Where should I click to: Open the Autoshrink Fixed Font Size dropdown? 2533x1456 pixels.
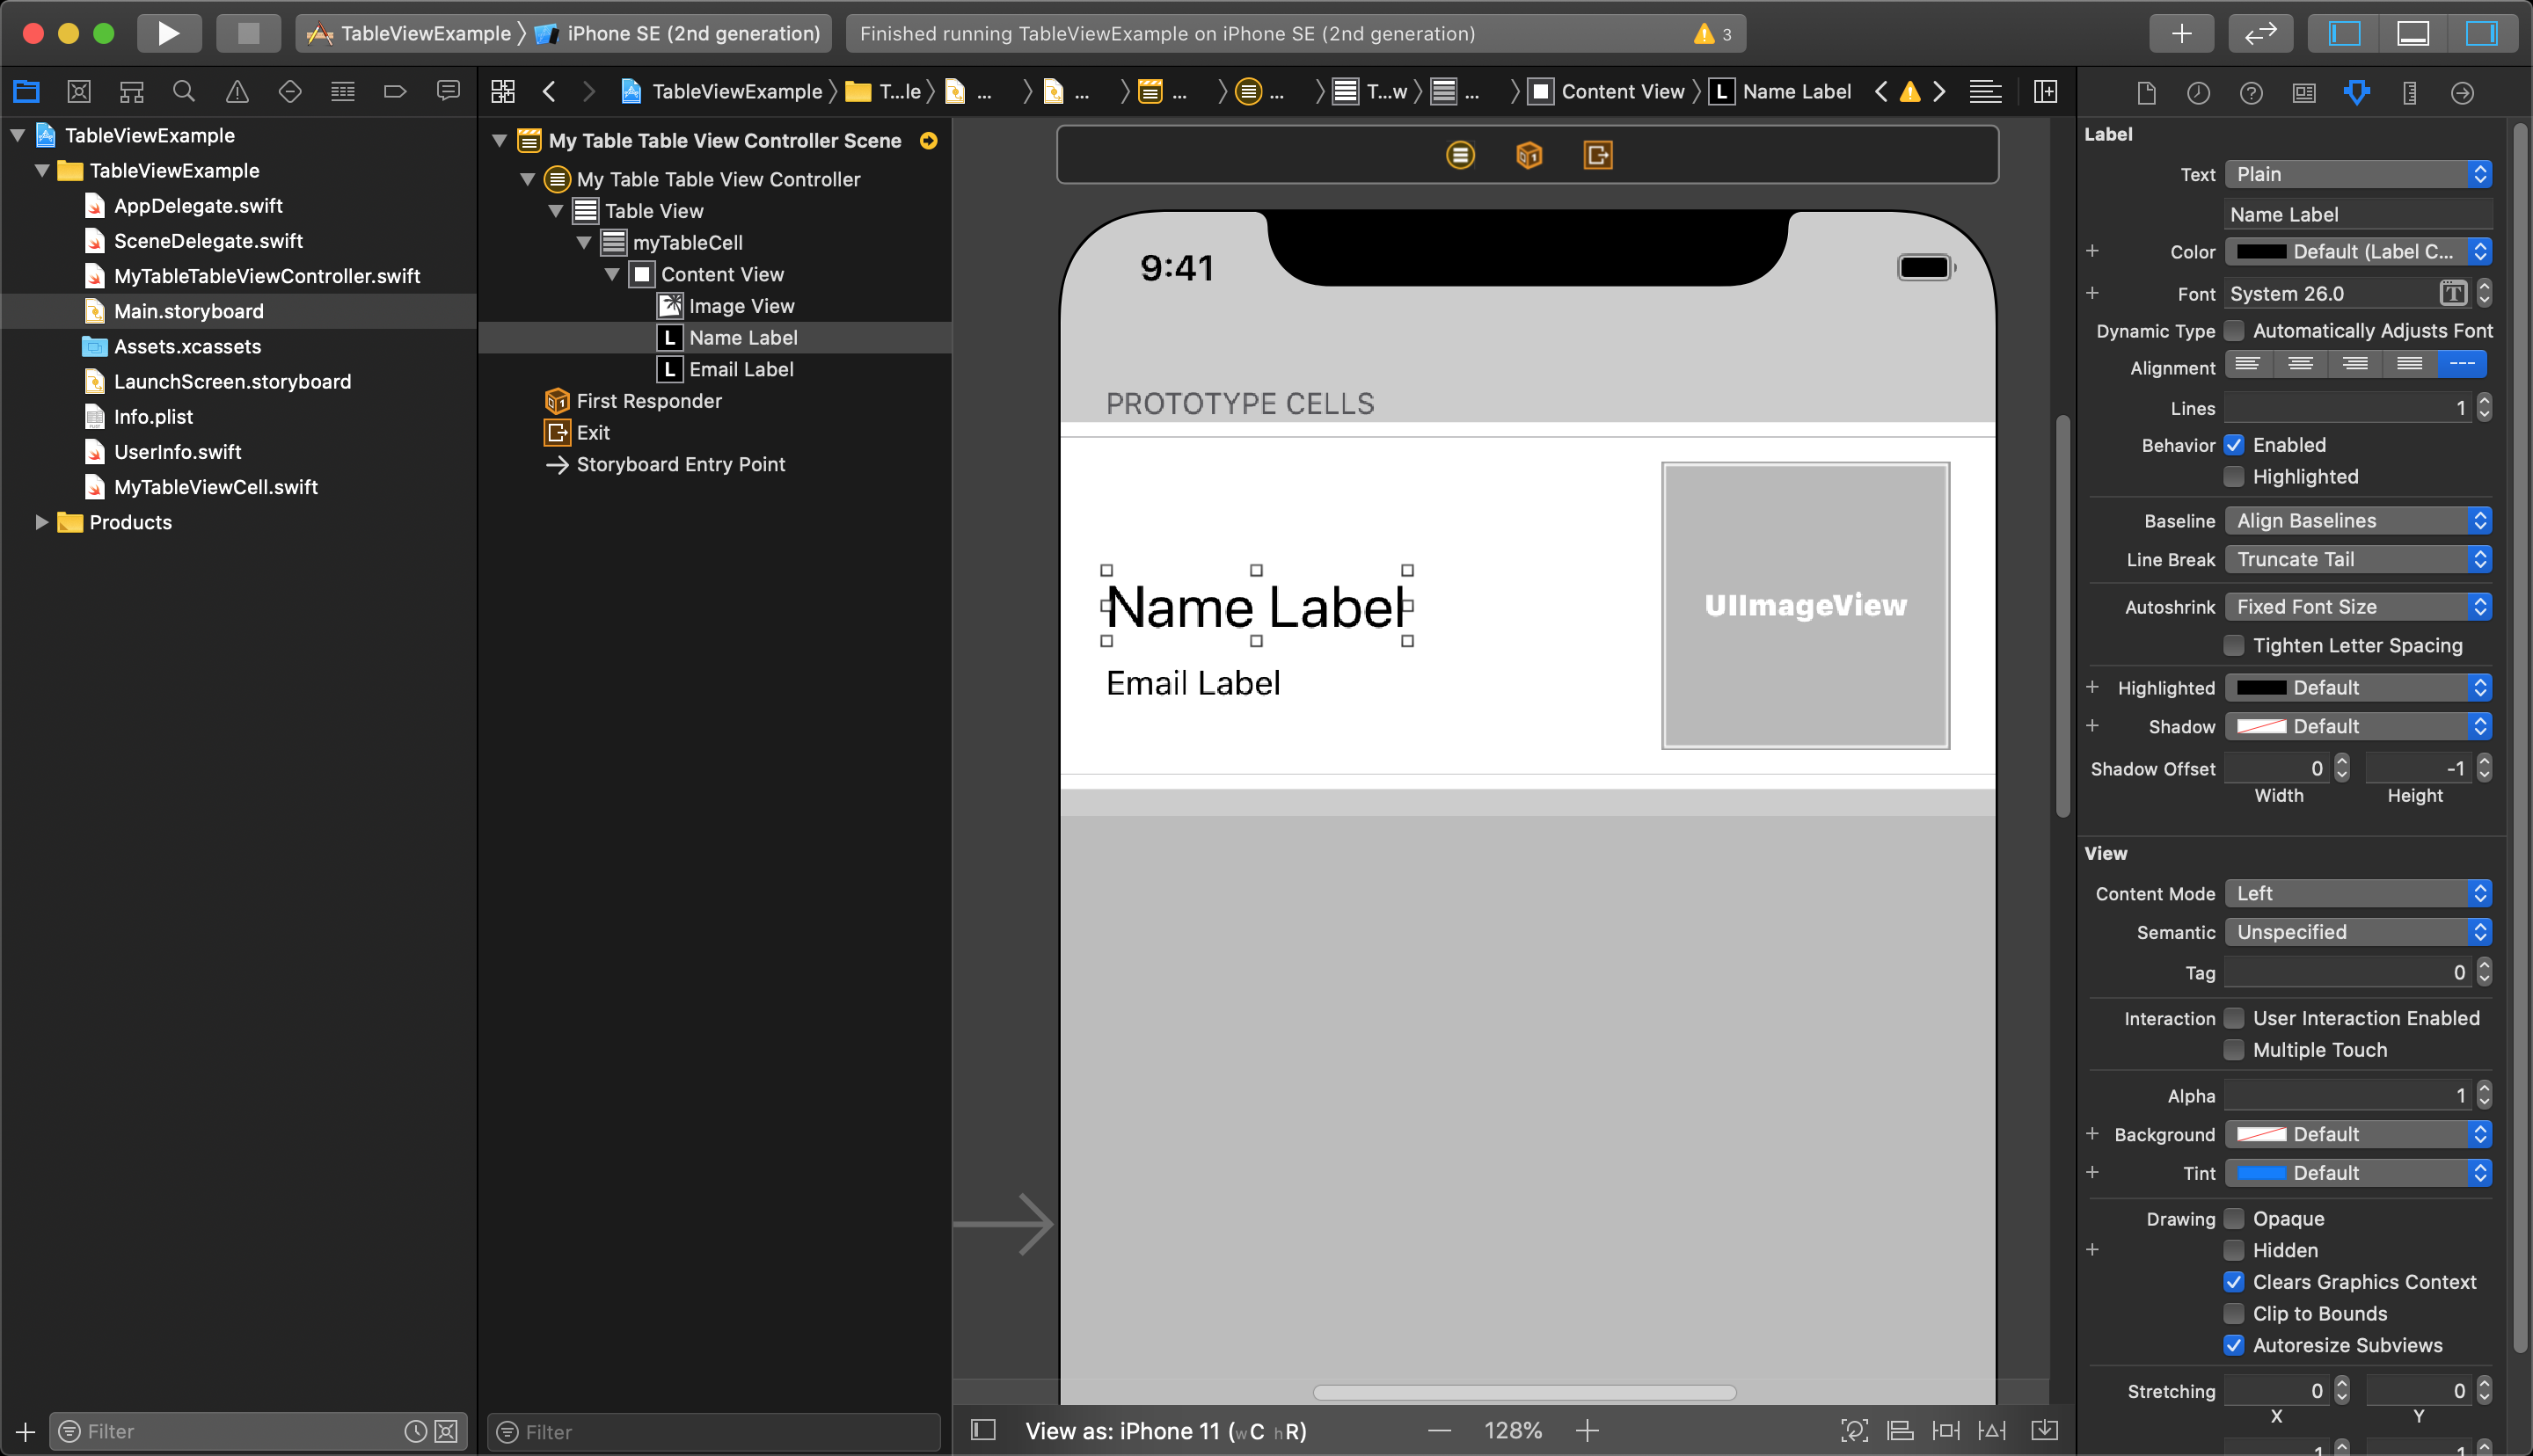pyautogui.click(x=2357, y=607)
